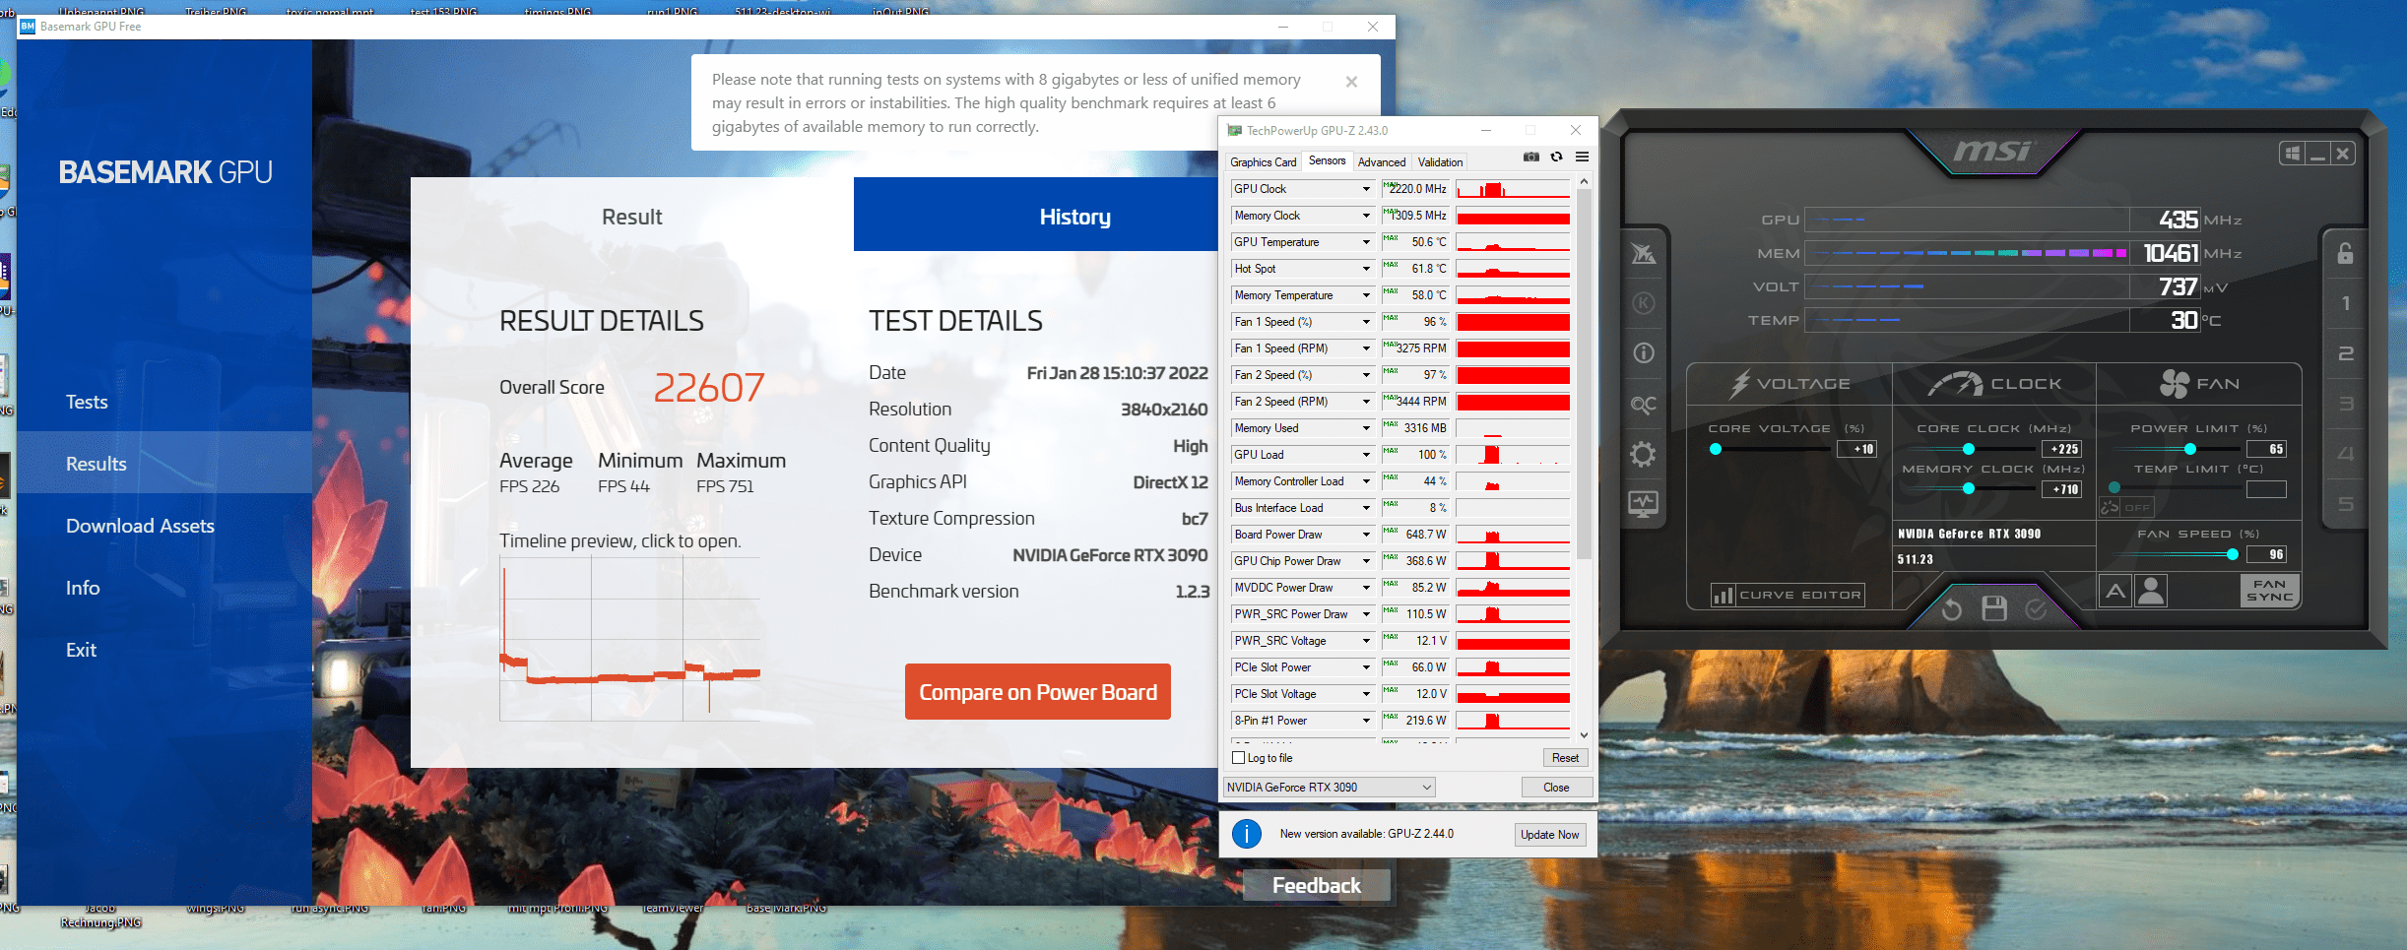Click the Basemark GPU title bar icon

click(27, 27)
